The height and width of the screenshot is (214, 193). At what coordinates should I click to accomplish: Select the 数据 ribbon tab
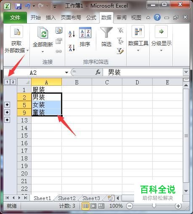(x=106, y=18)
